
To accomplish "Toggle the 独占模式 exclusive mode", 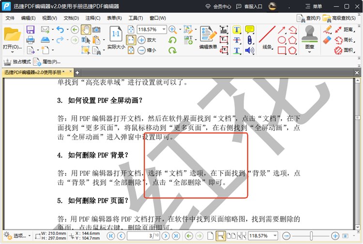I will click(x=17, y=62).
